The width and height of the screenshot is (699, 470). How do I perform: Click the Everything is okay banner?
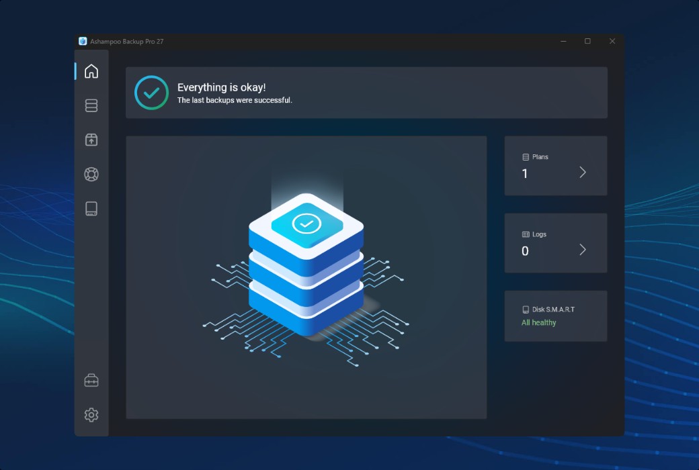click(x=366, y=92)
